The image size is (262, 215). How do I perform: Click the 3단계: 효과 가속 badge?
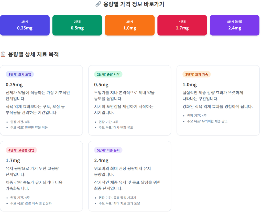pos(196,74)
